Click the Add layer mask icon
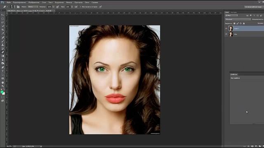264x148 pixels. pyautogui.click(x=252, y=146)
